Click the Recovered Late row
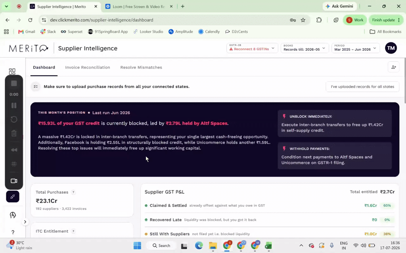 tap(269, 220)
